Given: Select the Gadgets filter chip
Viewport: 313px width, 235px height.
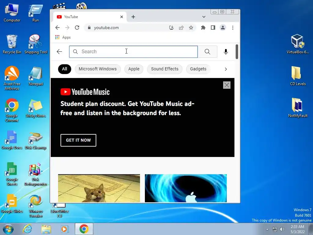Looking at the screenshot, I should [x=198, y=69].
